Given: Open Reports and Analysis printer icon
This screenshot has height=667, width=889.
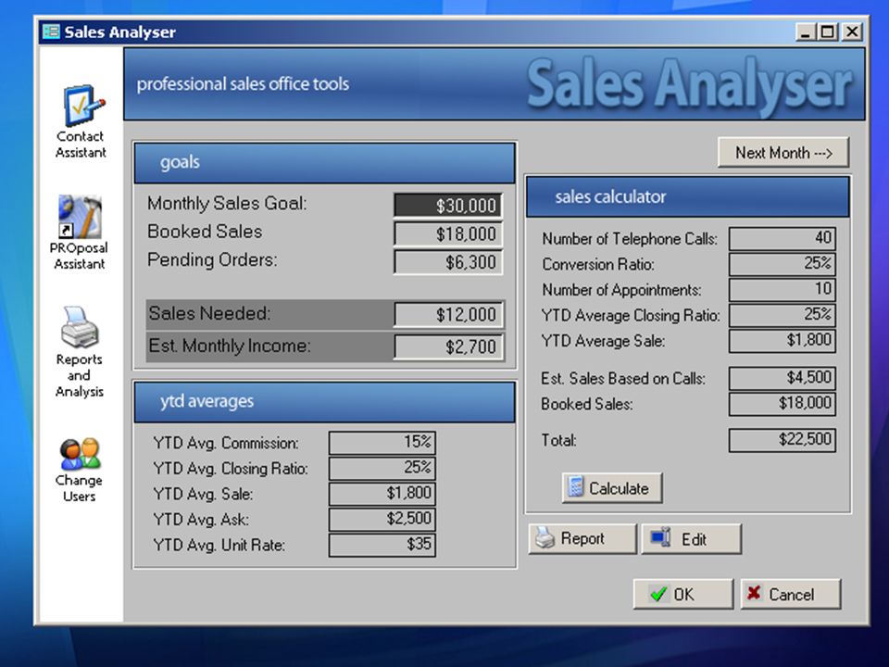Looking at the screenshot, I should click(80, 327).
